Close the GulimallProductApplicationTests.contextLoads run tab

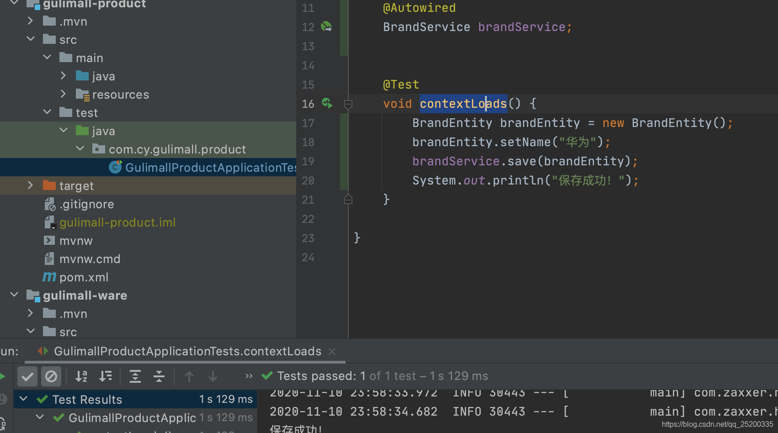click(332, 351)
